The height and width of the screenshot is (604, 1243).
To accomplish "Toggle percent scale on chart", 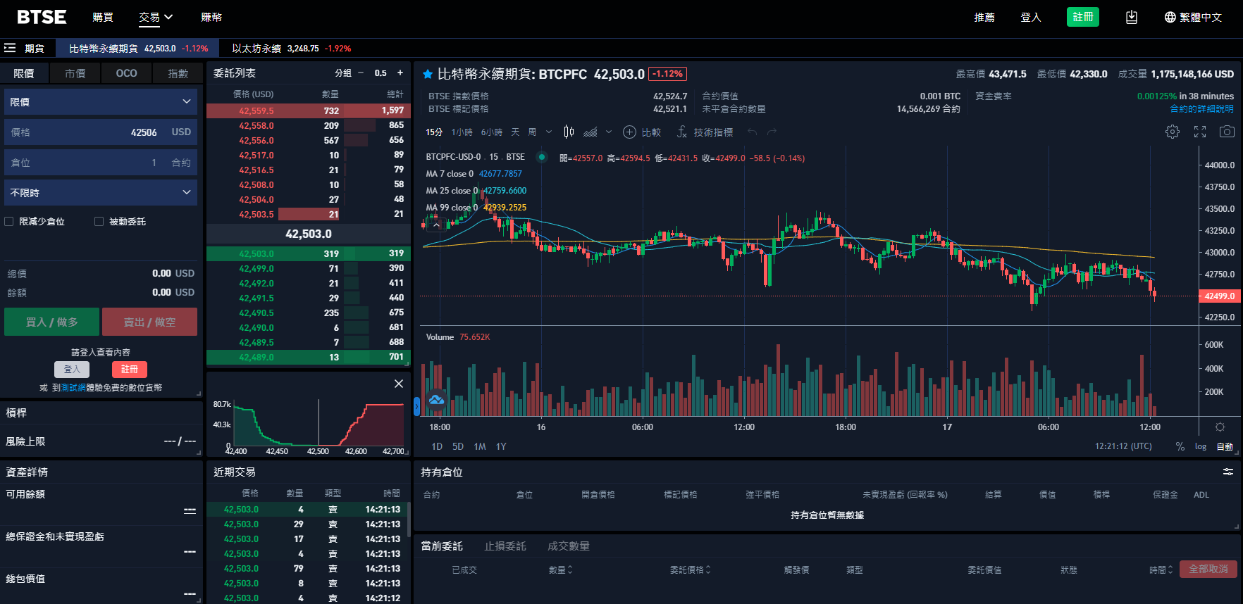I will click(1180, 446).
